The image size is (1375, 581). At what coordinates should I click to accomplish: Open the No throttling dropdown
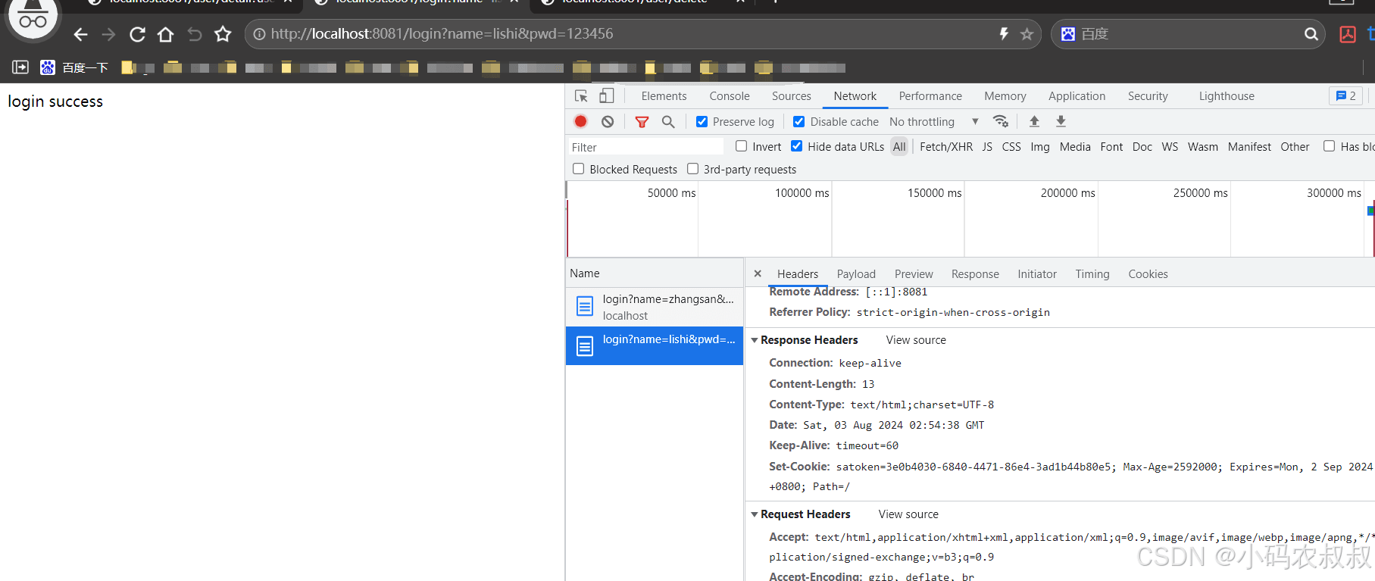[x=934, y=121]
